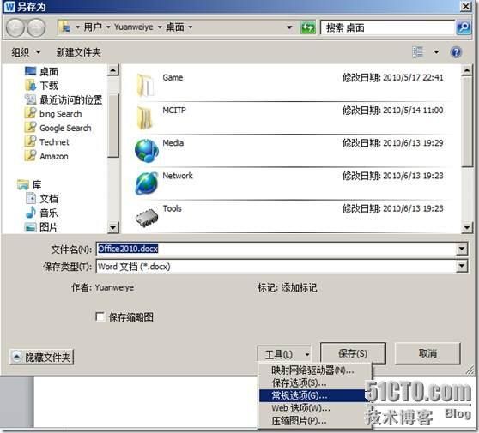Select the Tools chip icon
The height and width of the screenshot is (433, 479).
(147, 218)
